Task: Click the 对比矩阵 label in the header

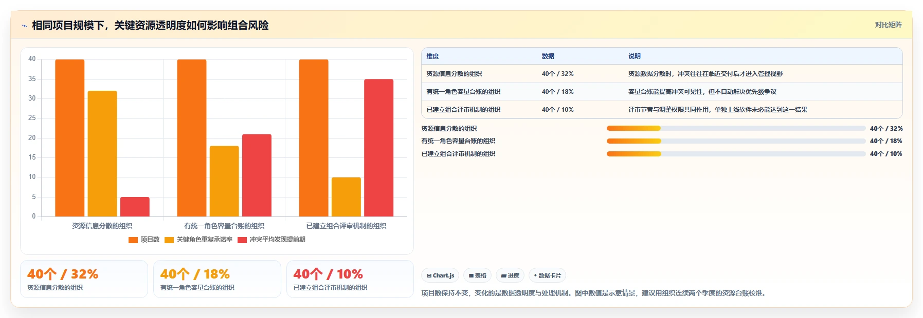Action: coord(888,25)
